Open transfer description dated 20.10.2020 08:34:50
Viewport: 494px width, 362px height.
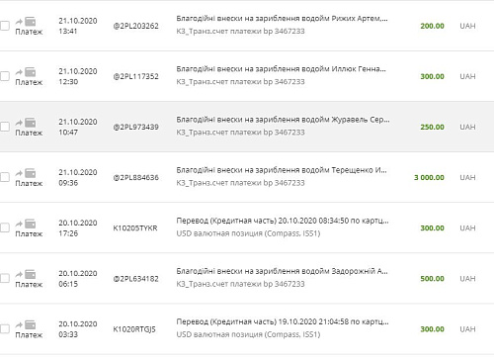pyautogui.click(x=283, y=221)
